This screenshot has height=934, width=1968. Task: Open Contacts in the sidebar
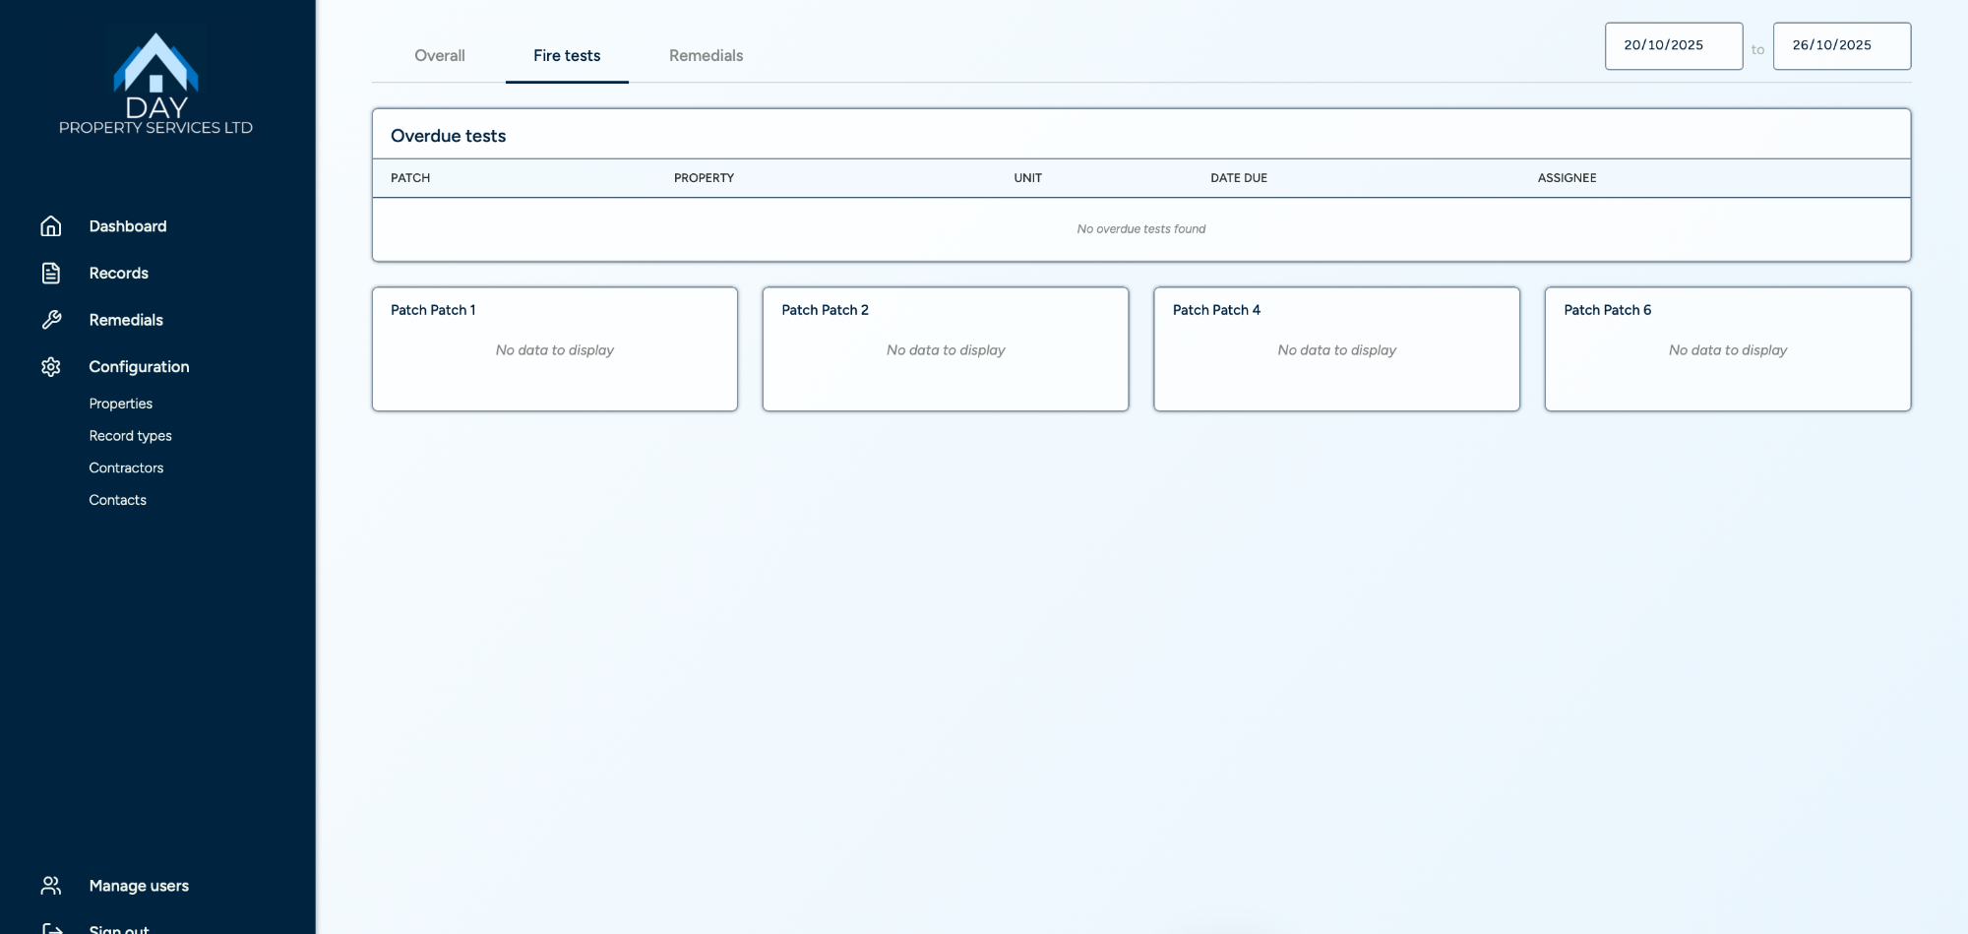[117, 500]
